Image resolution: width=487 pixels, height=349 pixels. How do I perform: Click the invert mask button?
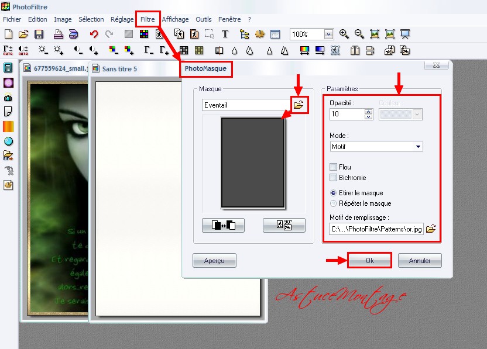(223, 225)
